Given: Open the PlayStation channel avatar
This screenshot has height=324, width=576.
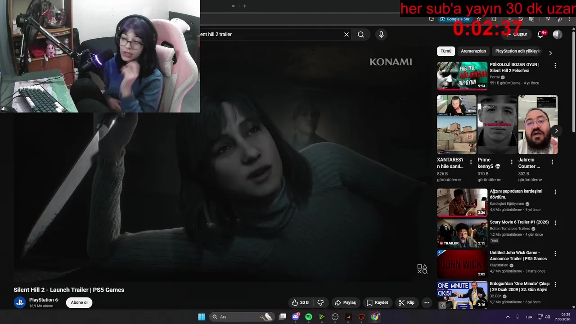Looking at the screenshot, I should coord(20,302).
